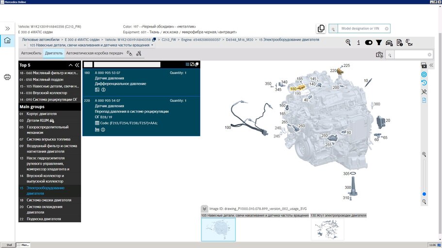Screen dimensions: 442x248
Task: Open the circled info icon for part 180
Action: click(103, 90)
